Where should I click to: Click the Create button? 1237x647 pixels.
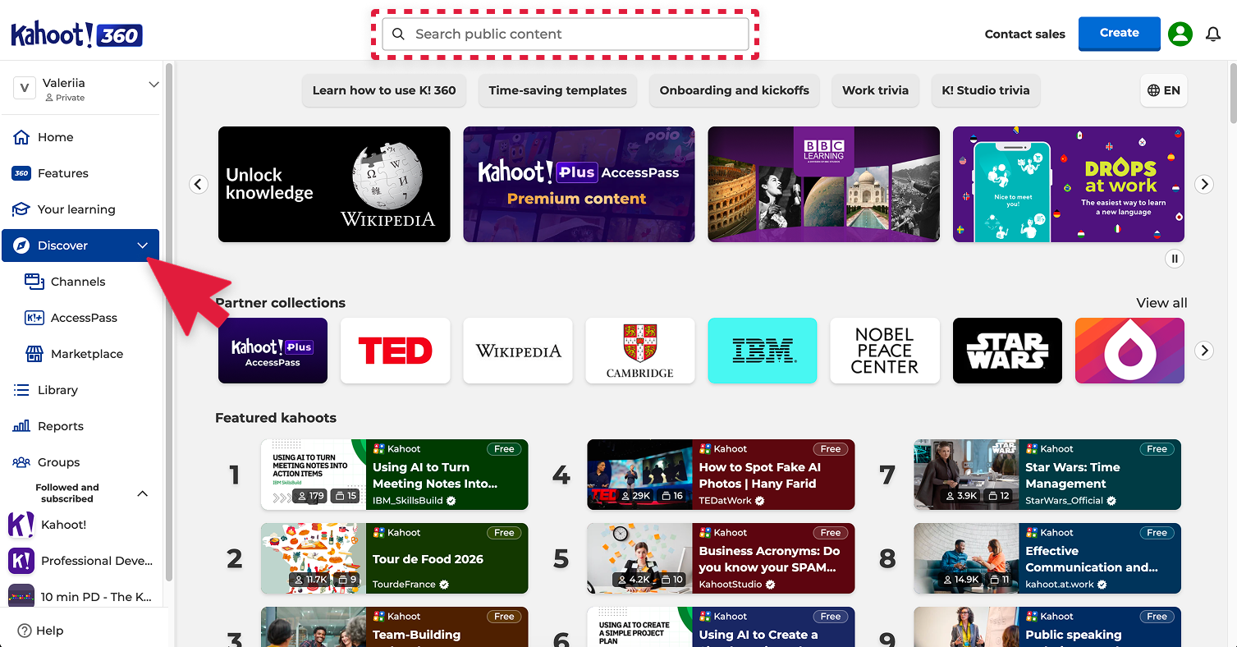click(x=1120, y=34)
